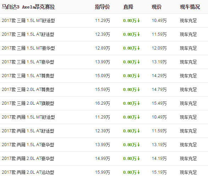
Task: Select the 现价 column header
Action: (157, 7)
